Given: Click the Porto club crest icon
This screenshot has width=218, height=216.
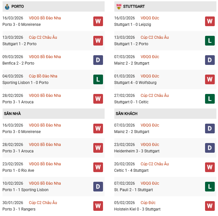Looking at the screenshot, I should point(7,6).
